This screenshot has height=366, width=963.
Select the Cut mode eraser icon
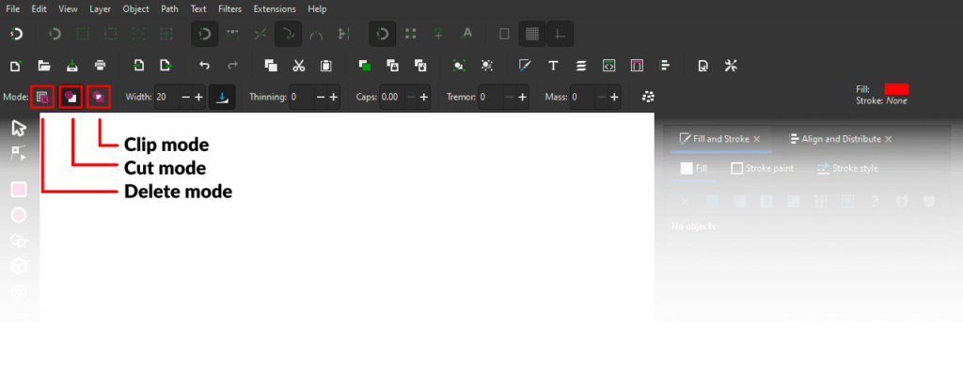pos(71,97)
